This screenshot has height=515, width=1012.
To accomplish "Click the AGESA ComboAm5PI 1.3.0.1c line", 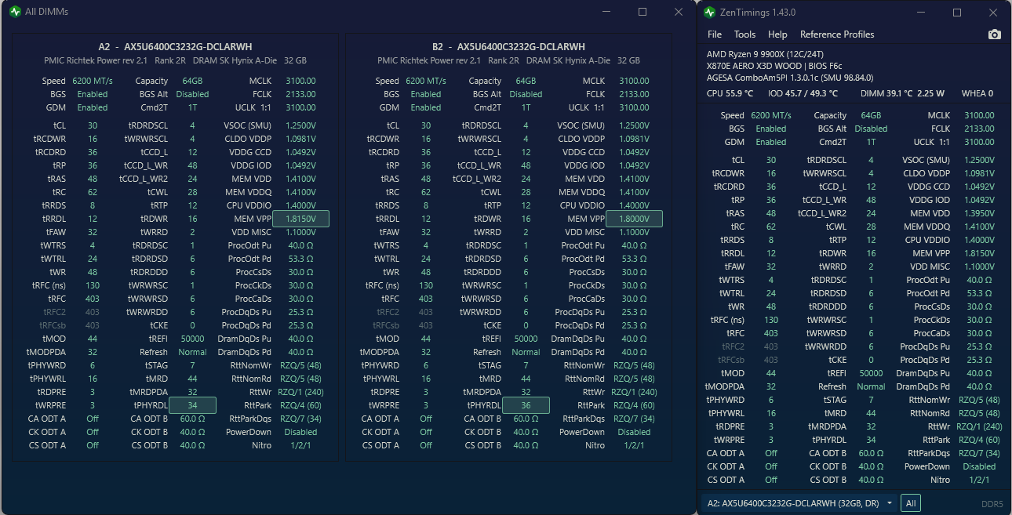I will coord(790,78).
